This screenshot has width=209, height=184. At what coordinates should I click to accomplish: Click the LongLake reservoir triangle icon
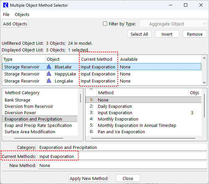[x=49, y=81]
